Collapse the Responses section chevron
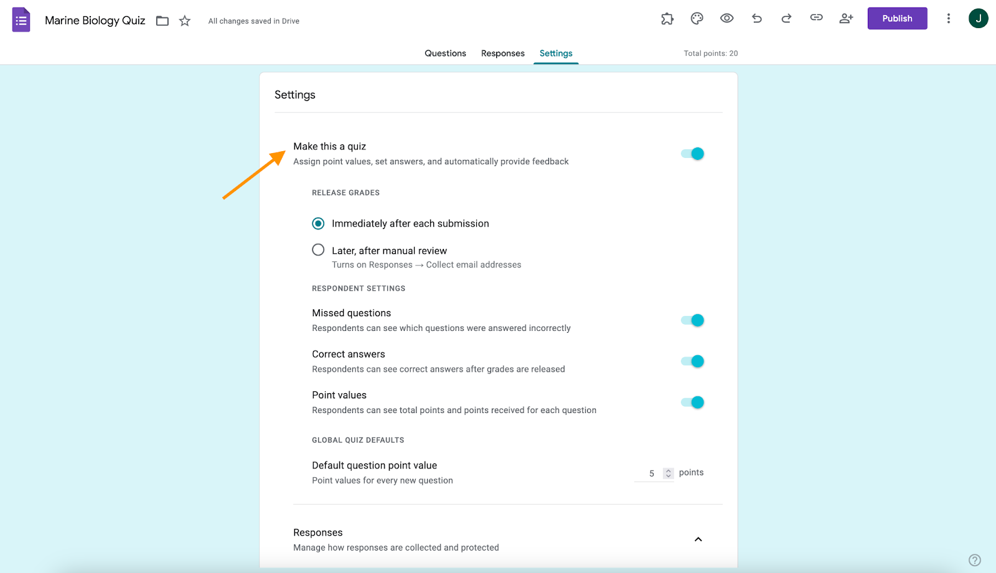 698,539
